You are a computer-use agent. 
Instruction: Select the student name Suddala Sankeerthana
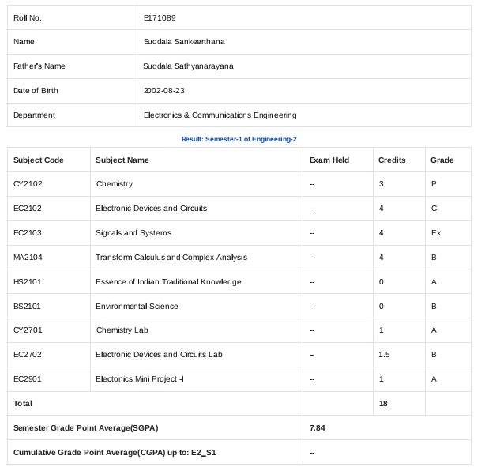(184, 41)
